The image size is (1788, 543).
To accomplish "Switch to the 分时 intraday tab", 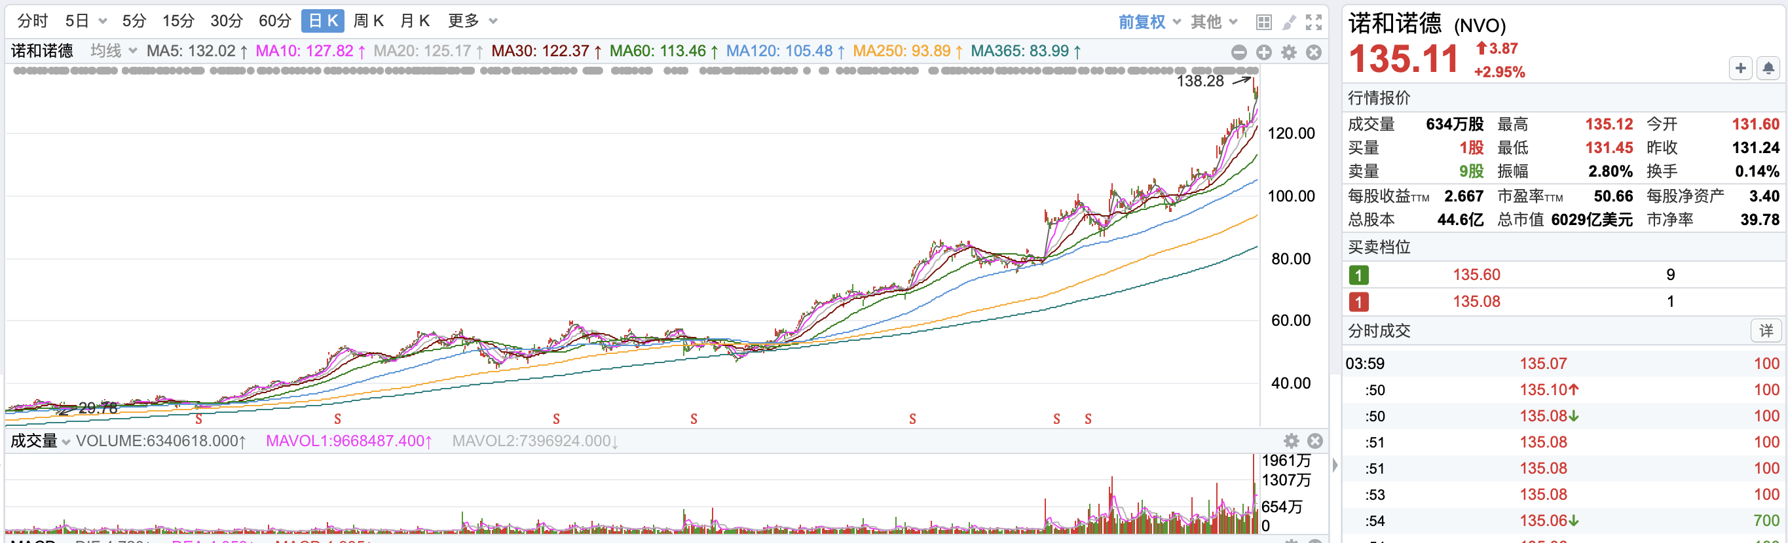I will point(32,21).
